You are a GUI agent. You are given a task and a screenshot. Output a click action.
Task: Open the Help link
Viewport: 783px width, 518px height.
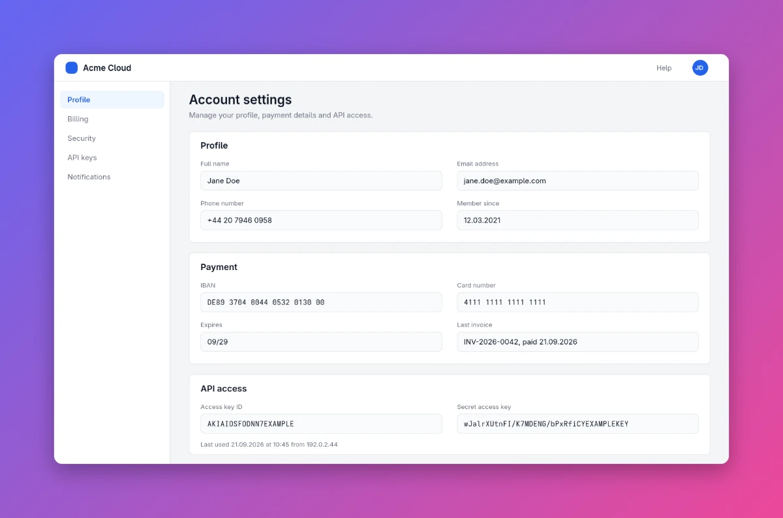click(664, 68)
